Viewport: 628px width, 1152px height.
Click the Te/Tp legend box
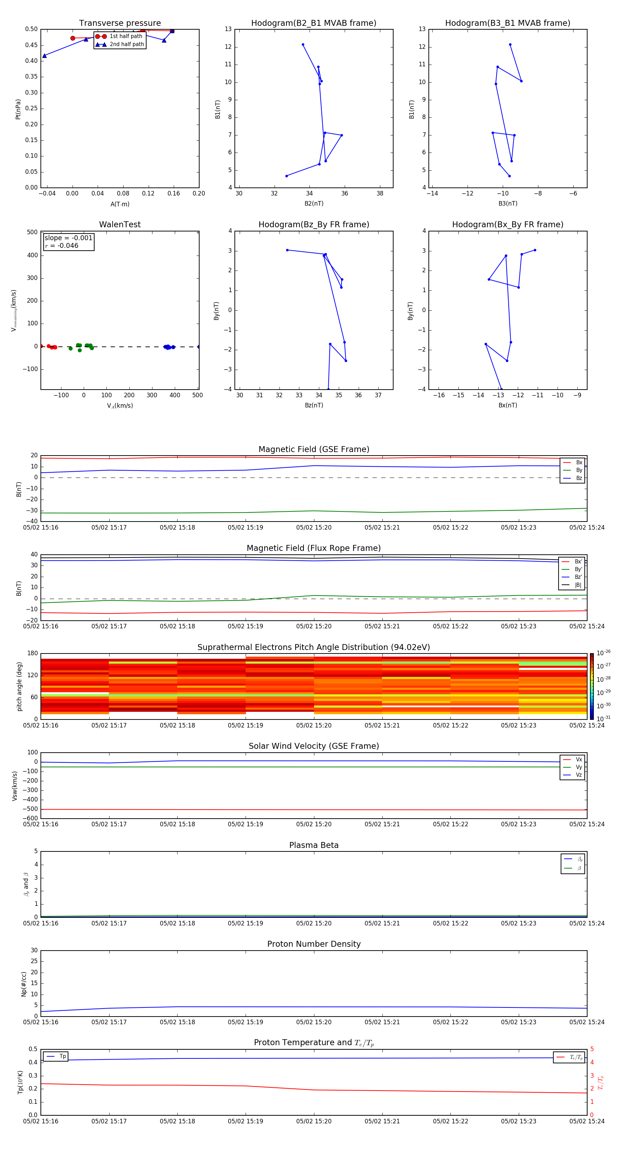point(569,1057)
